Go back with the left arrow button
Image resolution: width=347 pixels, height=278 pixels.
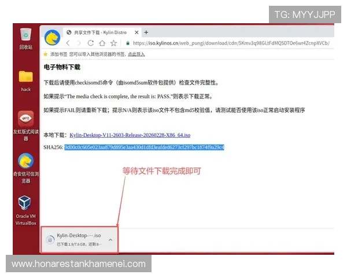click(68, 43)
